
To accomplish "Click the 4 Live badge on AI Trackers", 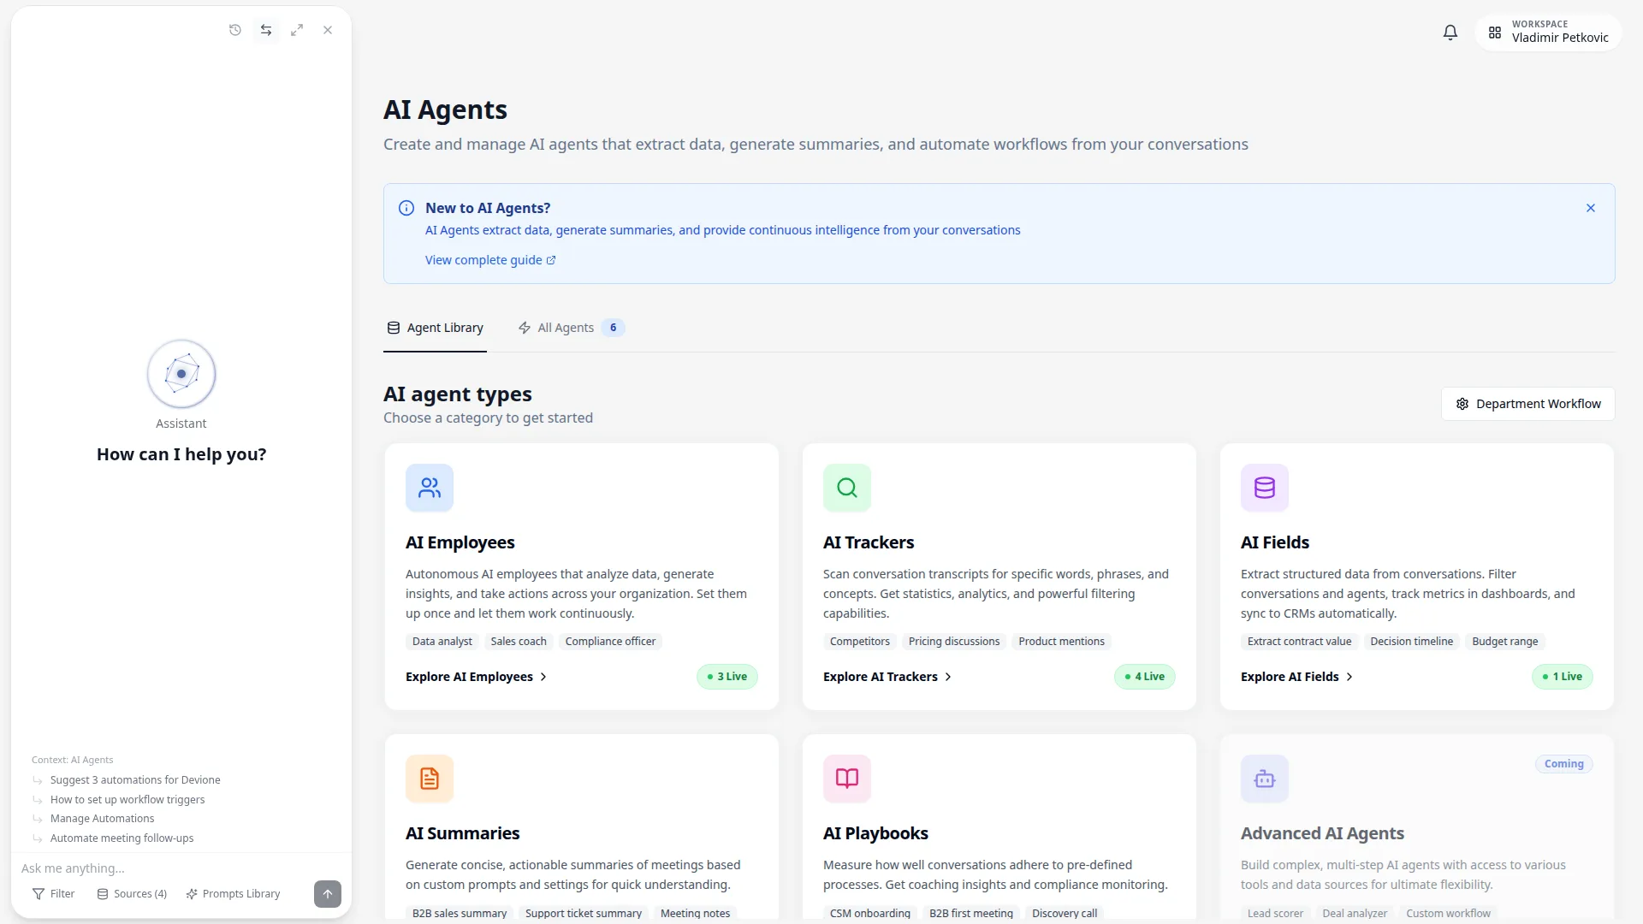I will click(1145, 677).
